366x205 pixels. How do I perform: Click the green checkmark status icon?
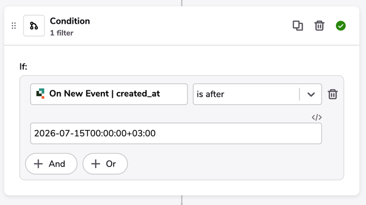coord(341,25)
